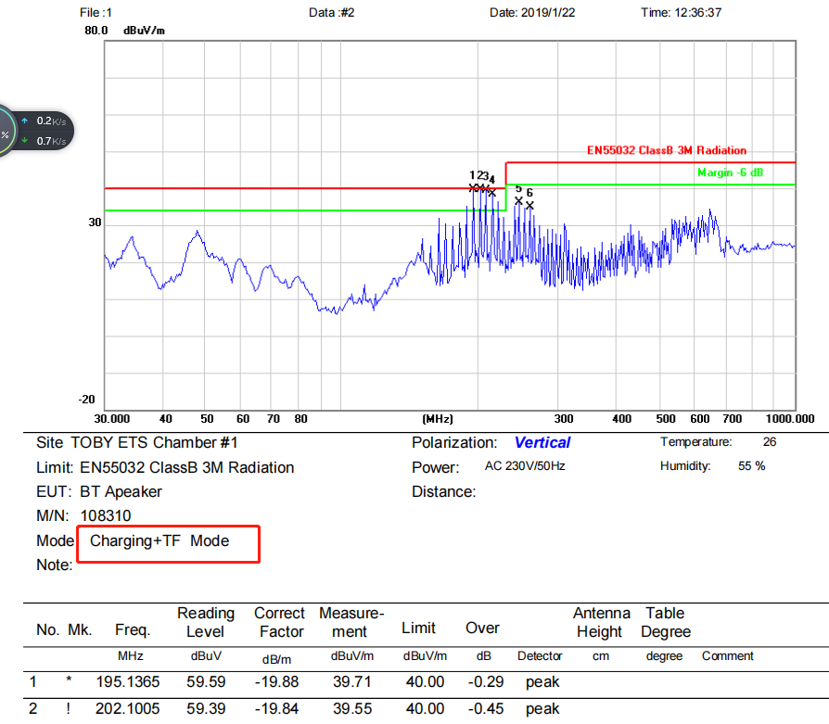Select the "Data :#2" header label
The height and width of the screenshot is (724, 829).
331,13
